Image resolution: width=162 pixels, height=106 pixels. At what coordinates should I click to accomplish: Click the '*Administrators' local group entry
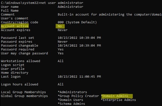click(72, 92)
